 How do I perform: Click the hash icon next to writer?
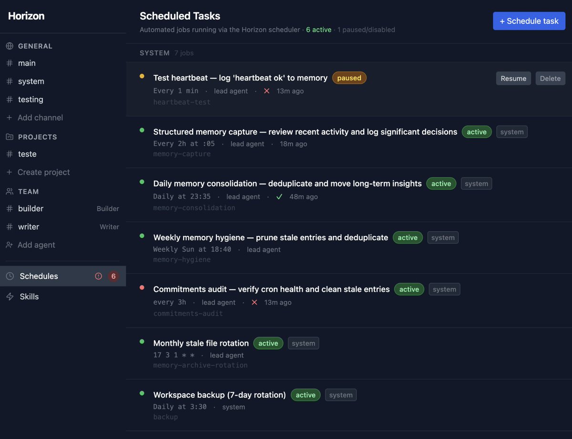pos(10,227)
